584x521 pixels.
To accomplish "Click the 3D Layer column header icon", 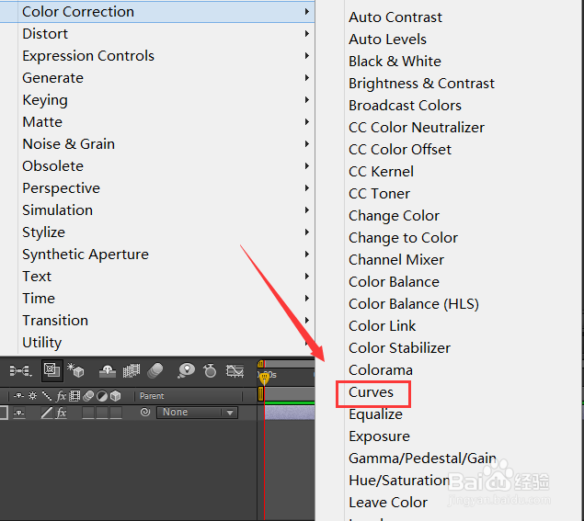I will [116, 396].
